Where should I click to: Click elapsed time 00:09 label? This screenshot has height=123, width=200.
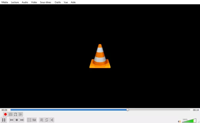pyautogui.click(x=4, y=110)
